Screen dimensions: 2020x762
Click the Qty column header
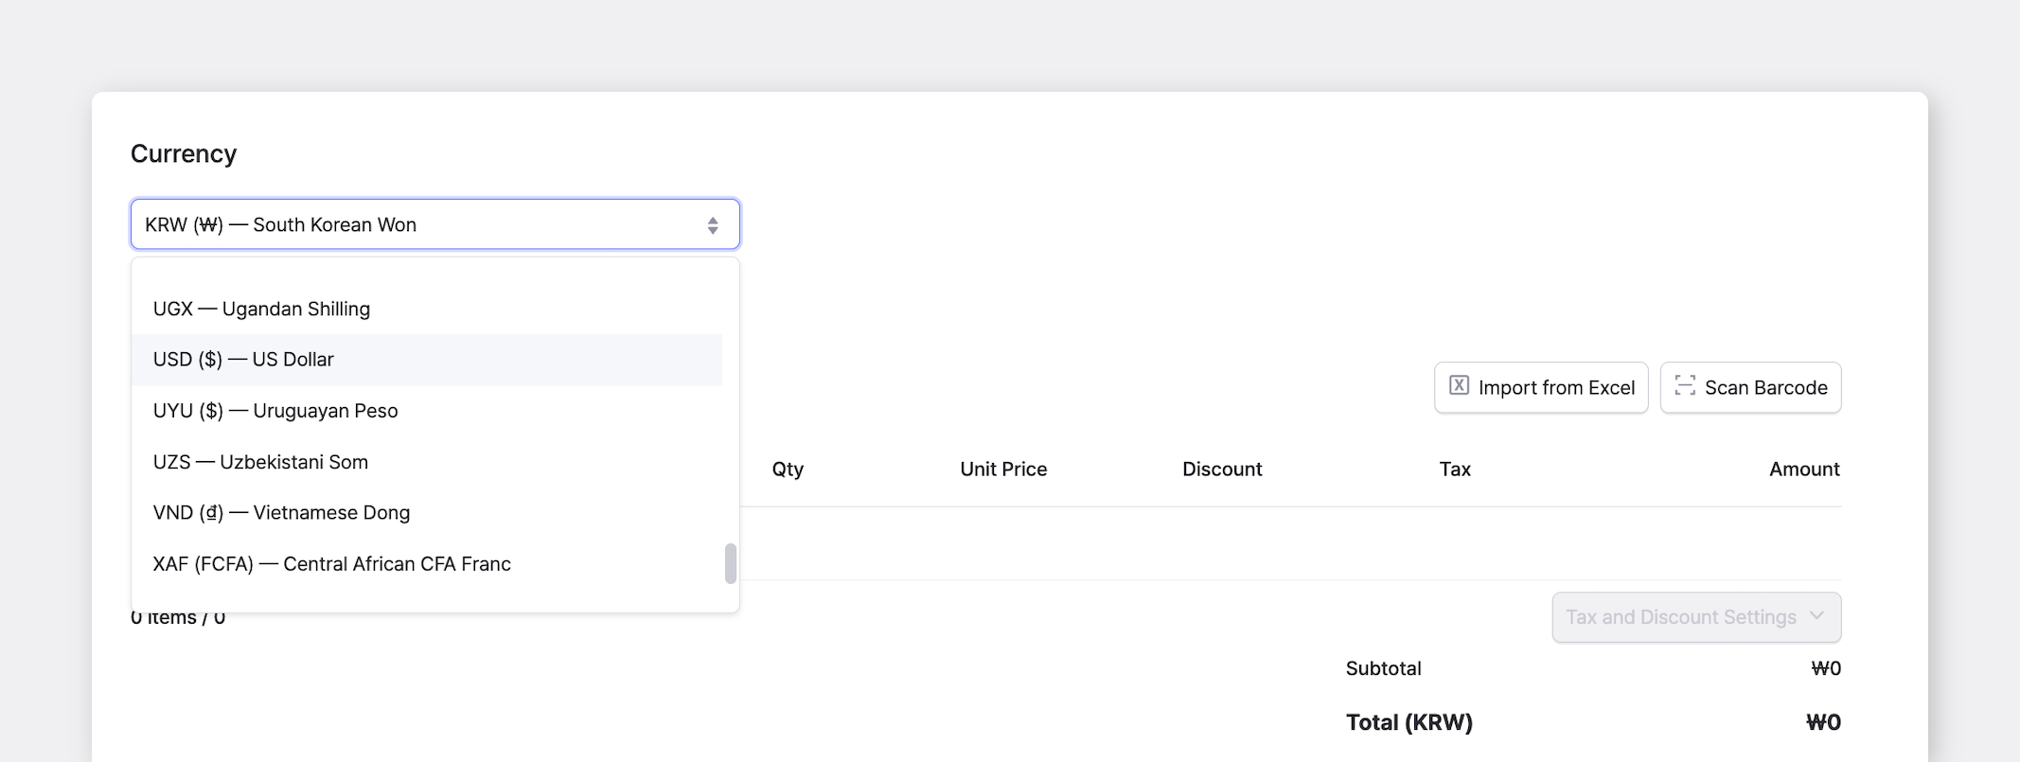[788, 470]
